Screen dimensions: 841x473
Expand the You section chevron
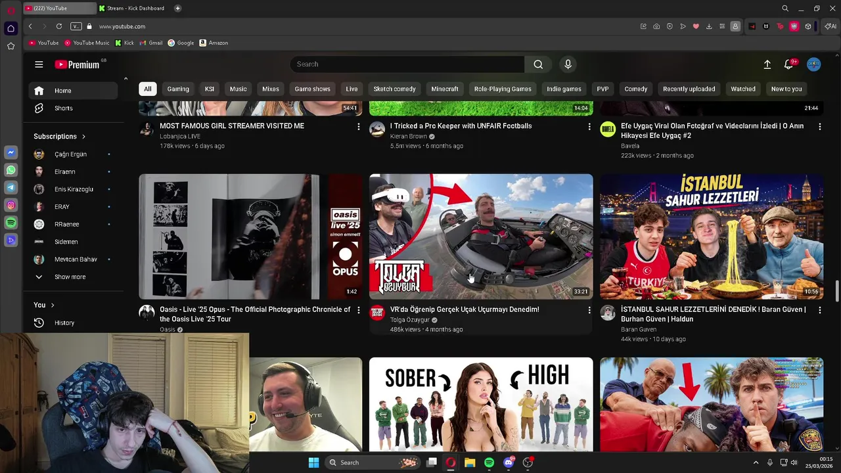tap(53, 305)
